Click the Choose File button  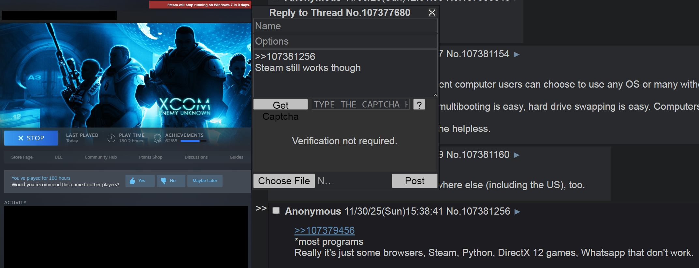coord(284,181)
